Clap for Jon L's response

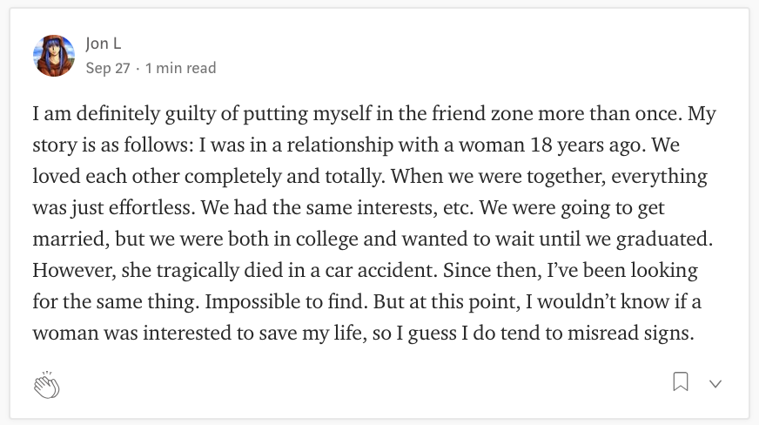click(46, 385)
